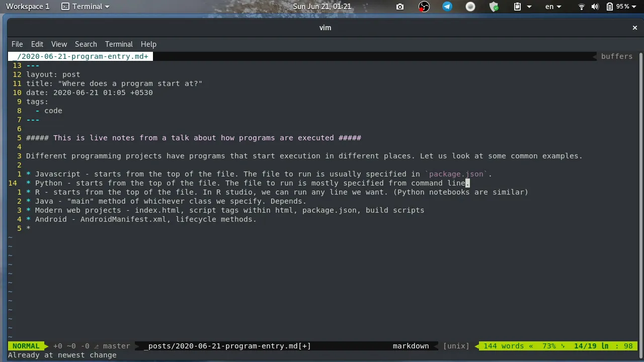Click the clipboard manager tray icon

[517, 7]
